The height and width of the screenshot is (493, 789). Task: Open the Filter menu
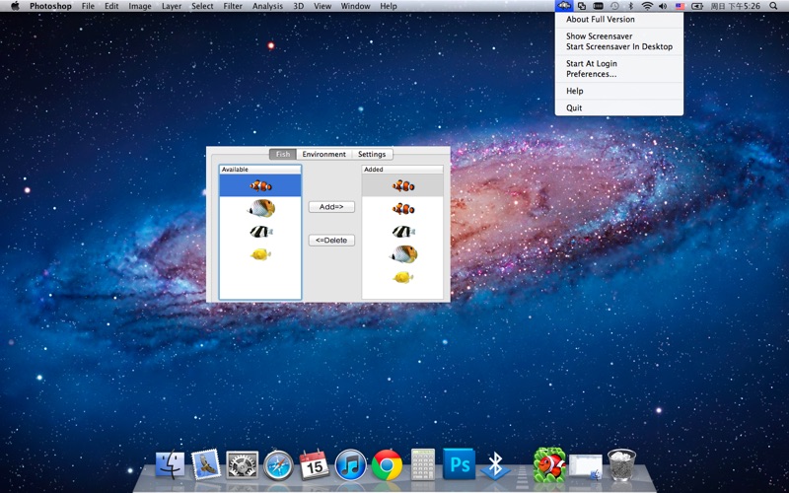pos(233,6)
